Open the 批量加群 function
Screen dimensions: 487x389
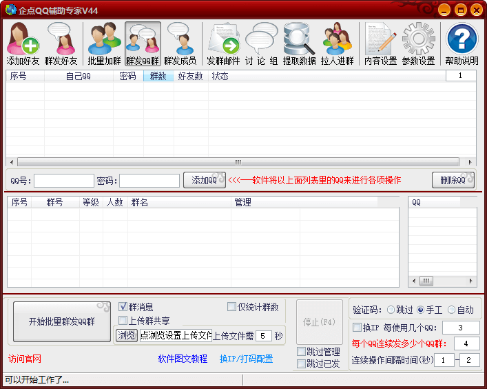104,43
